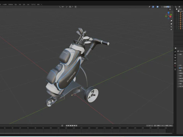Switch to rendered viewport shading

tap(170, 7)
